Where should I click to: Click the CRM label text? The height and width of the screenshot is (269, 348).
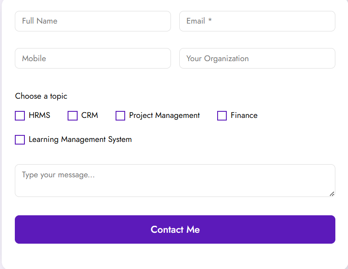click(x=90, y=115)
